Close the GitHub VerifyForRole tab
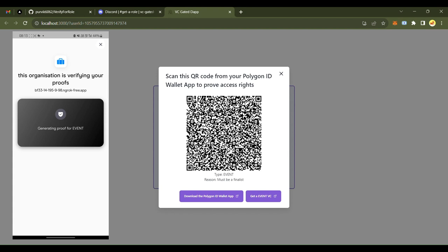The width and height of the screenshot is (448, 252). (90, 12)
